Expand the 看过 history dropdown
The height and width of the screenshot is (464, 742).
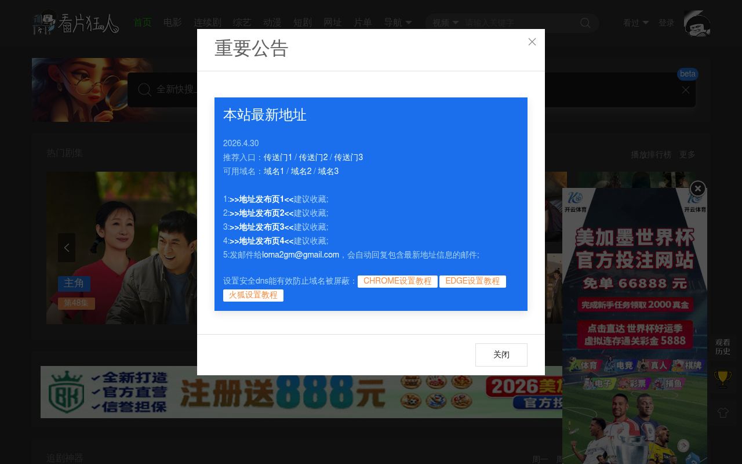tap(636, 23)
